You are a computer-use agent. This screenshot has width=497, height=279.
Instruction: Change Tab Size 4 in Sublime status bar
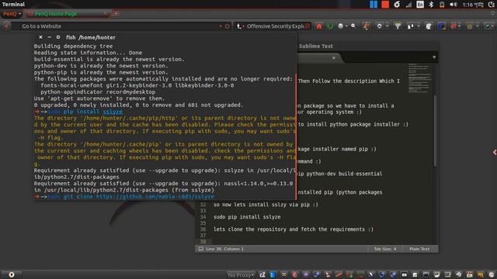coord(385,249)
